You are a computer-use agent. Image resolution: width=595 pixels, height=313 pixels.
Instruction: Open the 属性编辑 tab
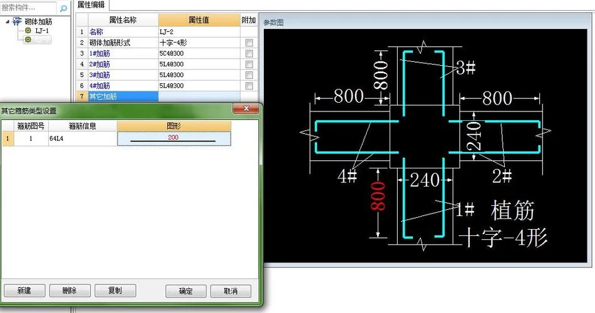[91, 5]
